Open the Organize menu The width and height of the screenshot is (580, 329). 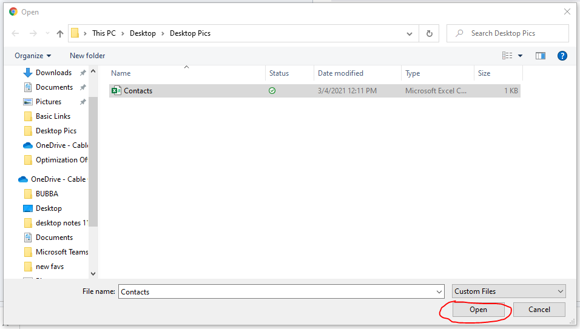(x=33, y=56)
